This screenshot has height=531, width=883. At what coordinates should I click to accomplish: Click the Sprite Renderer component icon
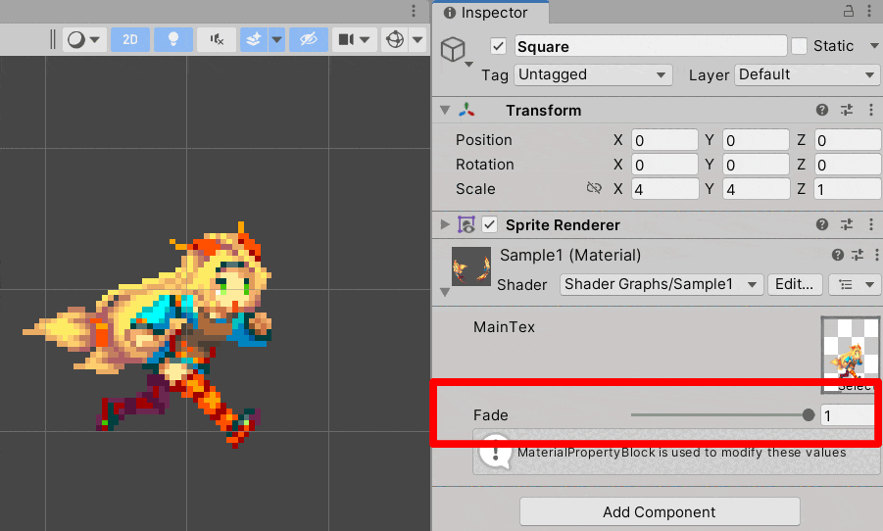click(466, 224)
